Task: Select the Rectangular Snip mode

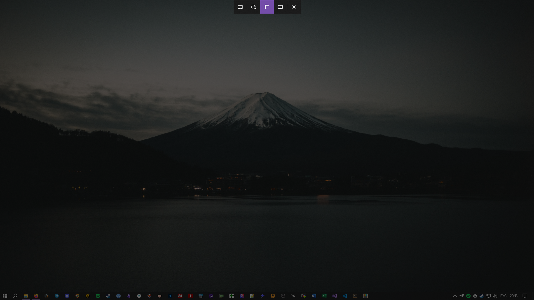Action: pyautogui.click(x=240, y=7)
